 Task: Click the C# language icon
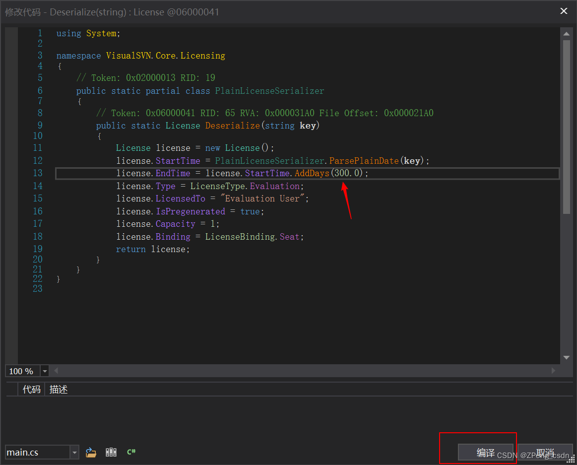coord(131,452)
